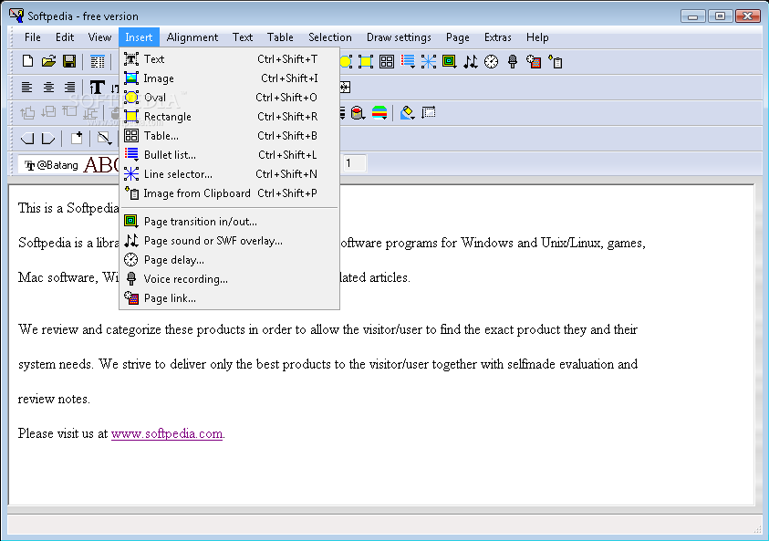The width and height of the screenshot is (769, 541).
Task: Click the column layout icon beside Save
Action: 97,61
